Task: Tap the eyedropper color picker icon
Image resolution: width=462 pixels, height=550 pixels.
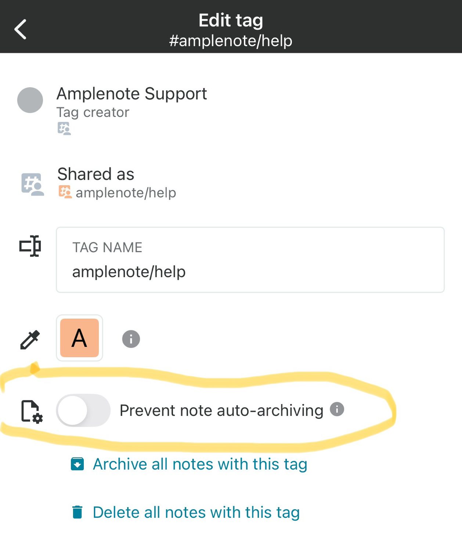Action: [30, 340]
